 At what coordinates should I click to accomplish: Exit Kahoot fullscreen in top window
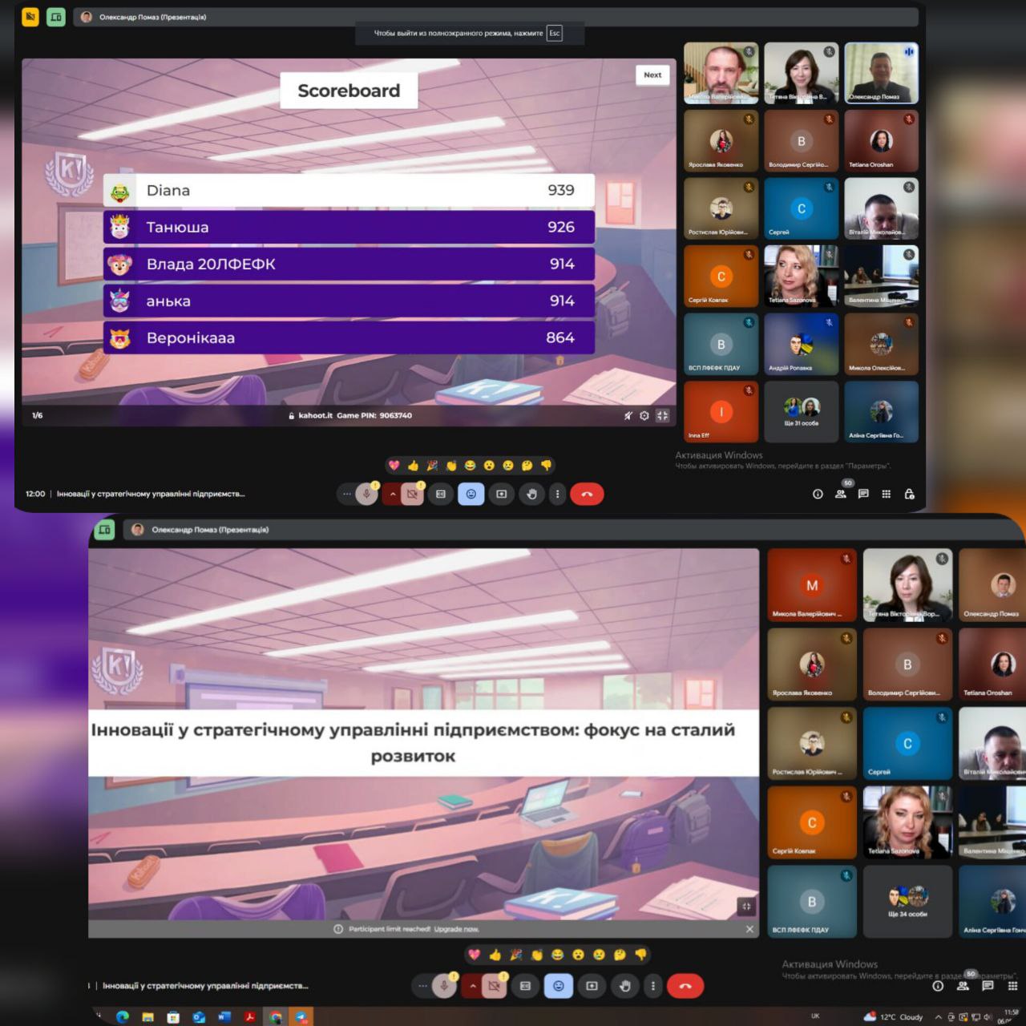tap(662, 415)
